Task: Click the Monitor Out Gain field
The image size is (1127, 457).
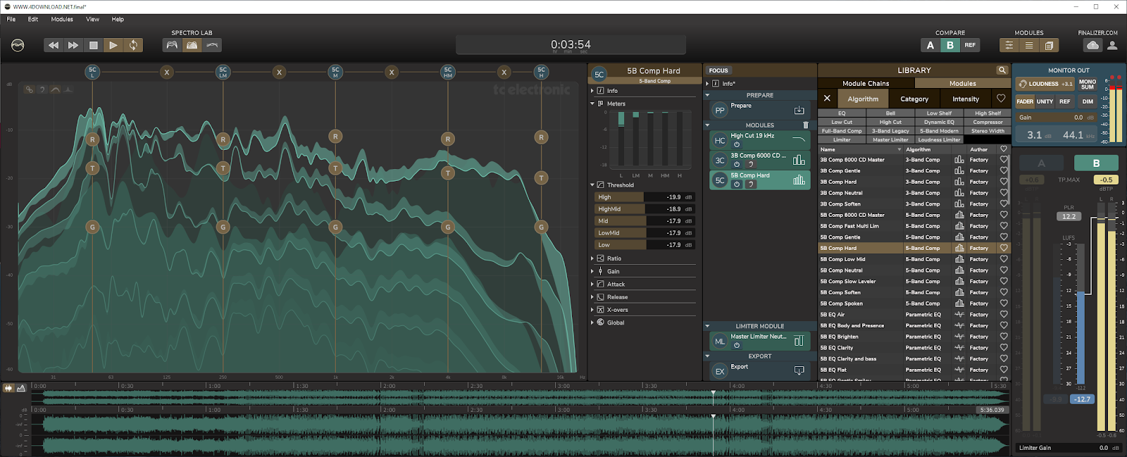Action: pyautogui.click(x=1056, y=118)
